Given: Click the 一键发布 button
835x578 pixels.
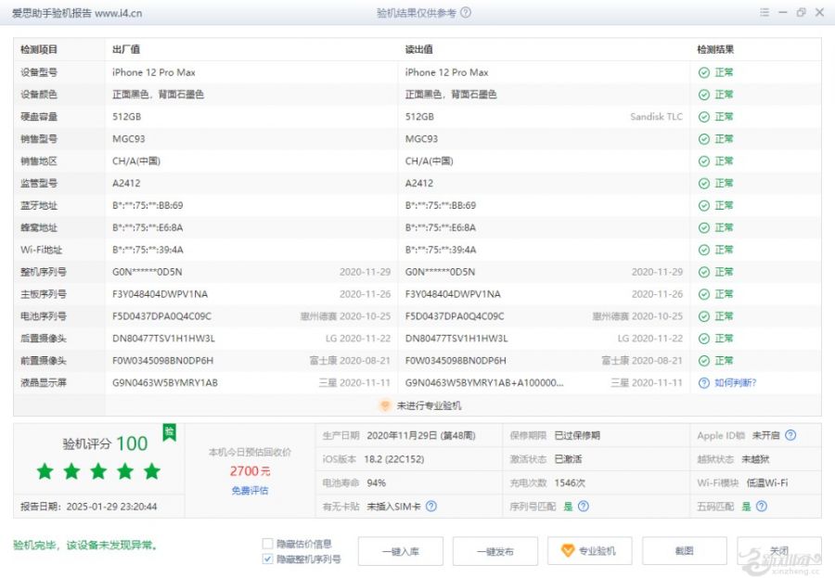Looking at the screenshot, I should (495, 551).
